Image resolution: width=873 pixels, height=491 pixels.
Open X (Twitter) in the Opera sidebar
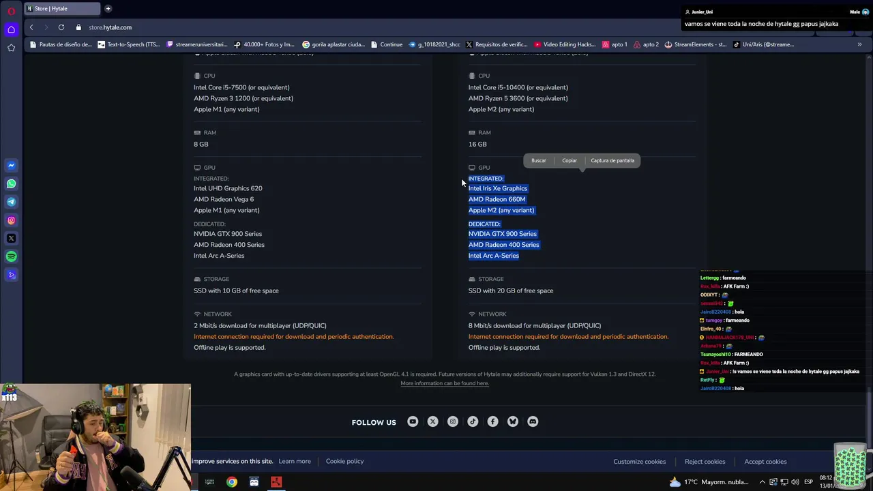[x=11, y=239]
